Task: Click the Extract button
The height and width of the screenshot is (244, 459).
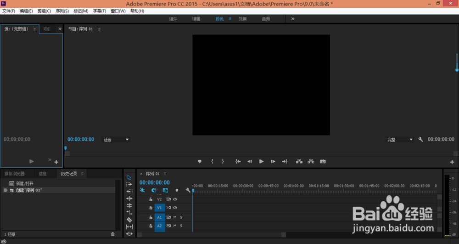Action: pyautogui.click(x=311, y=161)
